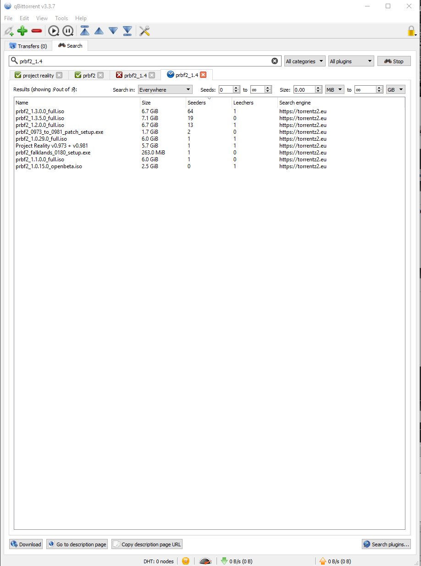This screenshot has height=566, width=421.
Task: Select prbf2_1.0.15.0_openbeta.iso result
Action: pyautogui.click(x=209, y=166)
